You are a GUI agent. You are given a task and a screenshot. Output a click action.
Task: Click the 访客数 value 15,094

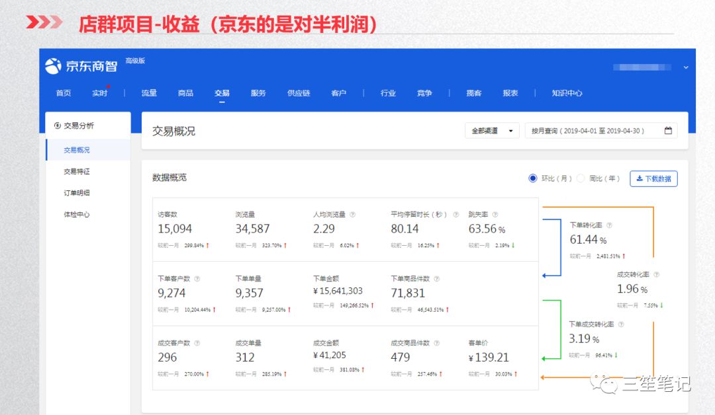click(x=175, y=229)
